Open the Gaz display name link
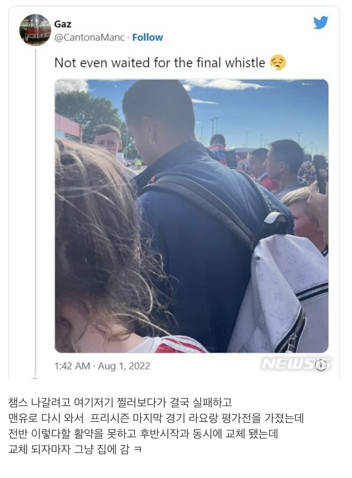The width and height of the screenshot is (352, 478). [63, 24]
